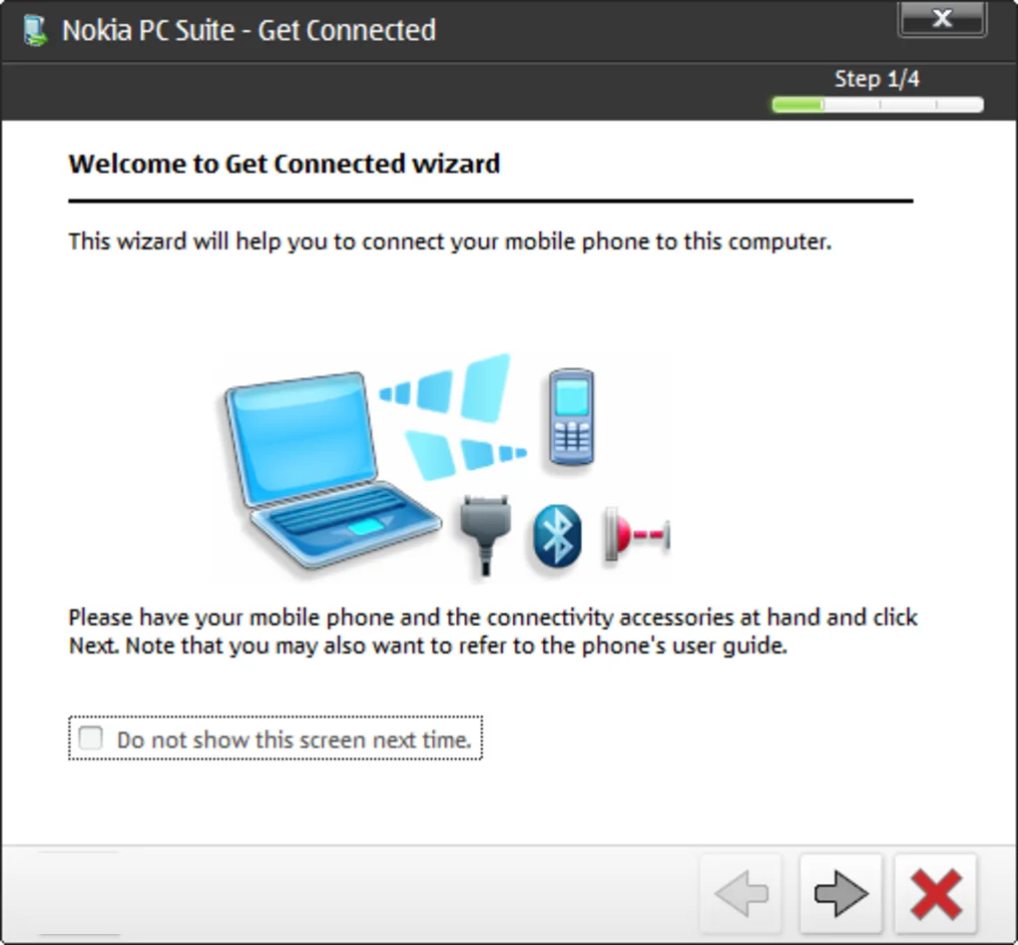Select the red infrared connection icon
The height and width of the screenshot is (945, 1018).
637,534
